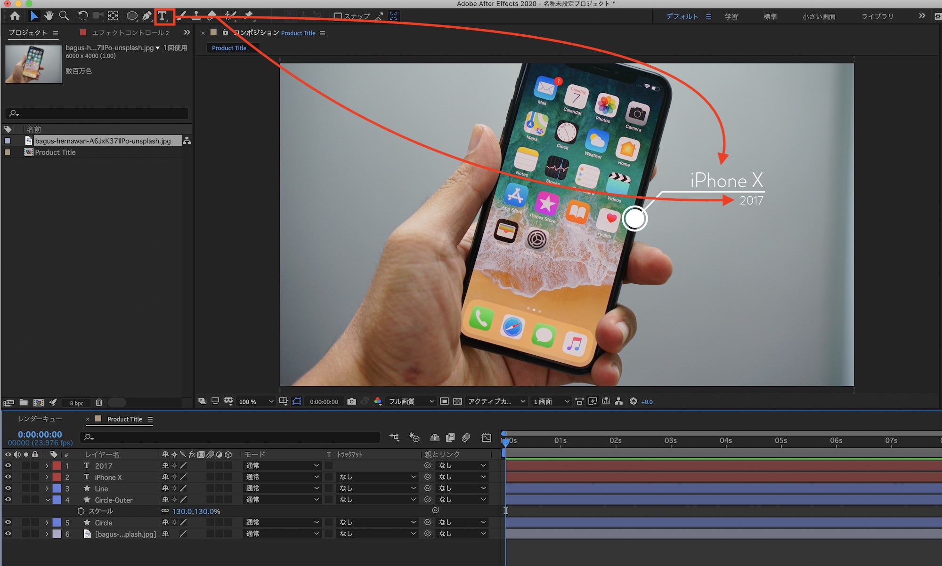Click the snapshot camera icon
The width and height of the screenshot is (942, 566).
(x=351, y=401)
